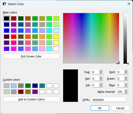Select the cyan basic color swatch

pos(49,31)
